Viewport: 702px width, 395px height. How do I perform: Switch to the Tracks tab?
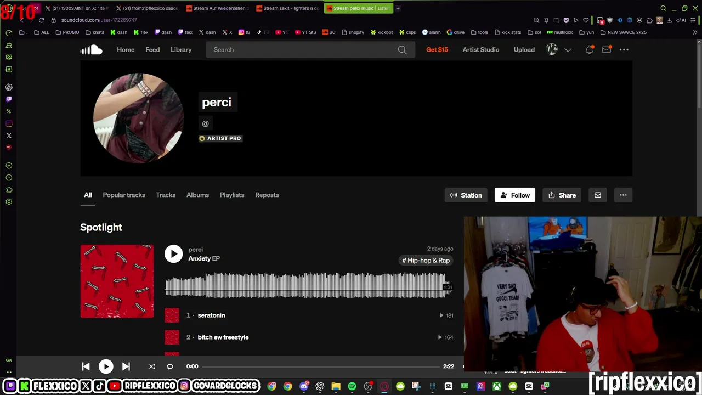(x=166, y=195)
